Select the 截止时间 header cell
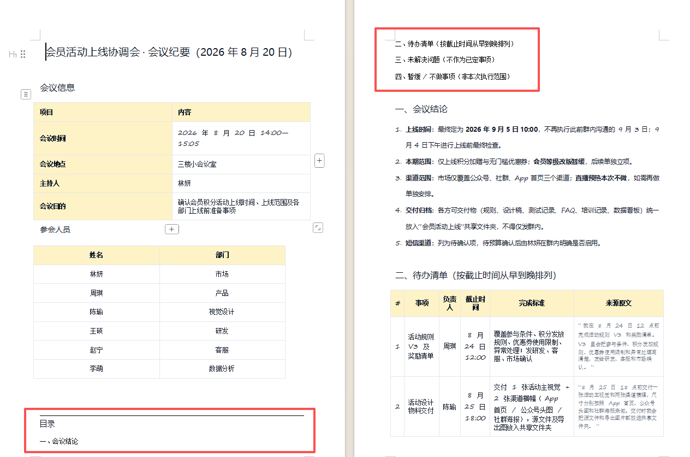The width and height of the screenshot is (690, 457). [x=475, y=303]
